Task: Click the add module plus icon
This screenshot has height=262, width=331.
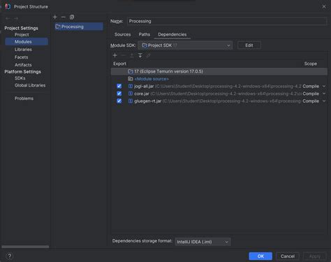Action: point(55,17)
